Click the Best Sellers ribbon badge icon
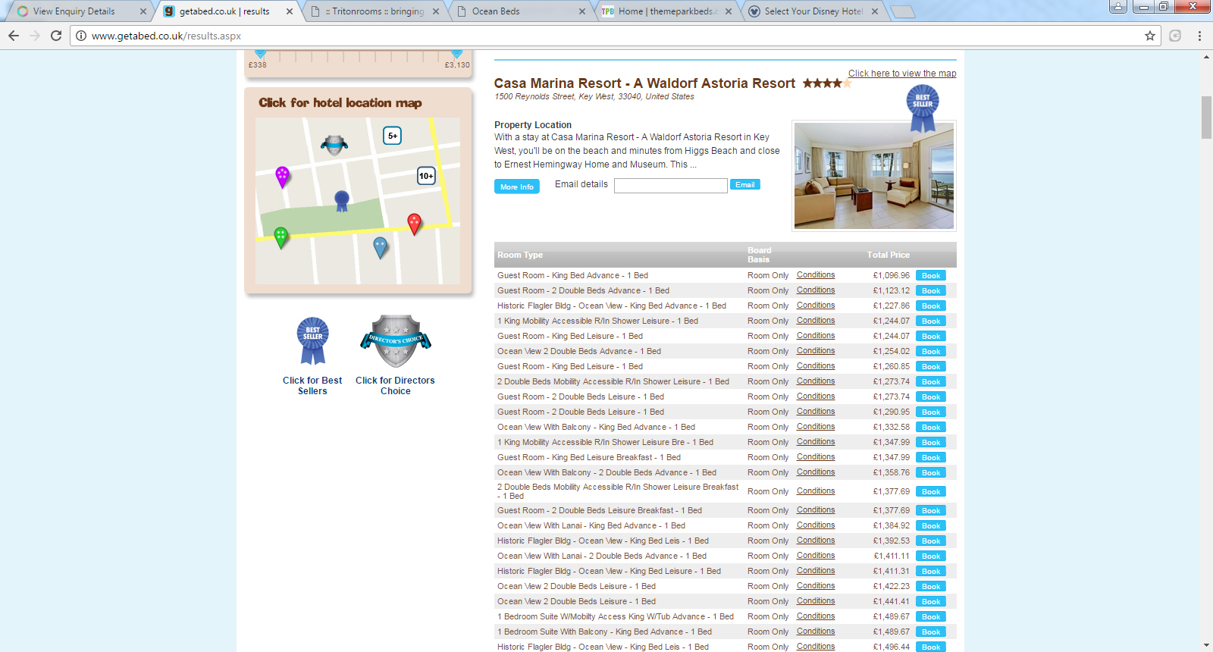 coord(312,341)
